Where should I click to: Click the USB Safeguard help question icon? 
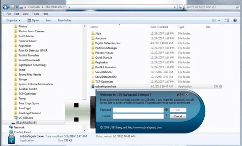[182, 94]
